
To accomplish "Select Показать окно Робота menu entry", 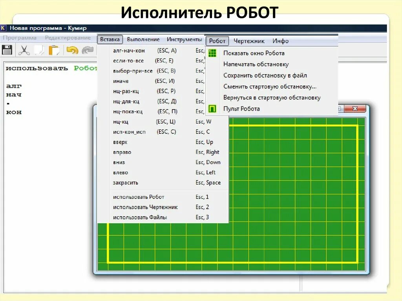I will coord(272,53).
